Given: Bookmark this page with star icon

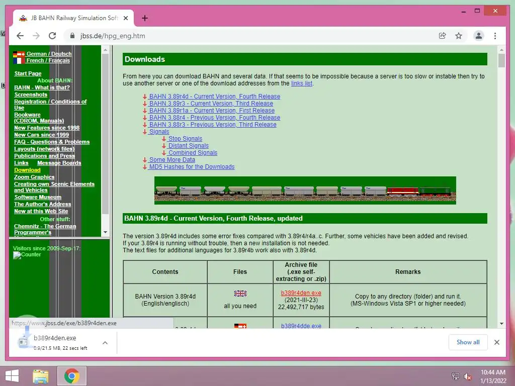Looking at the screenshot, I should point(459,36).
